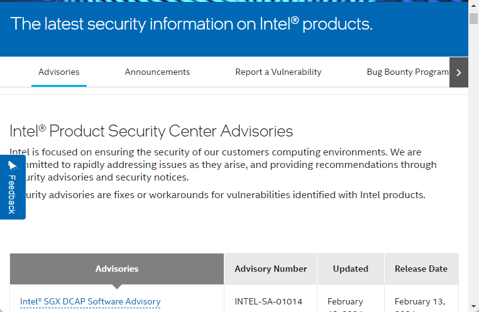The image size is (479, 312).
Task: Sort by the Release Date column
Action: point(421,269)
